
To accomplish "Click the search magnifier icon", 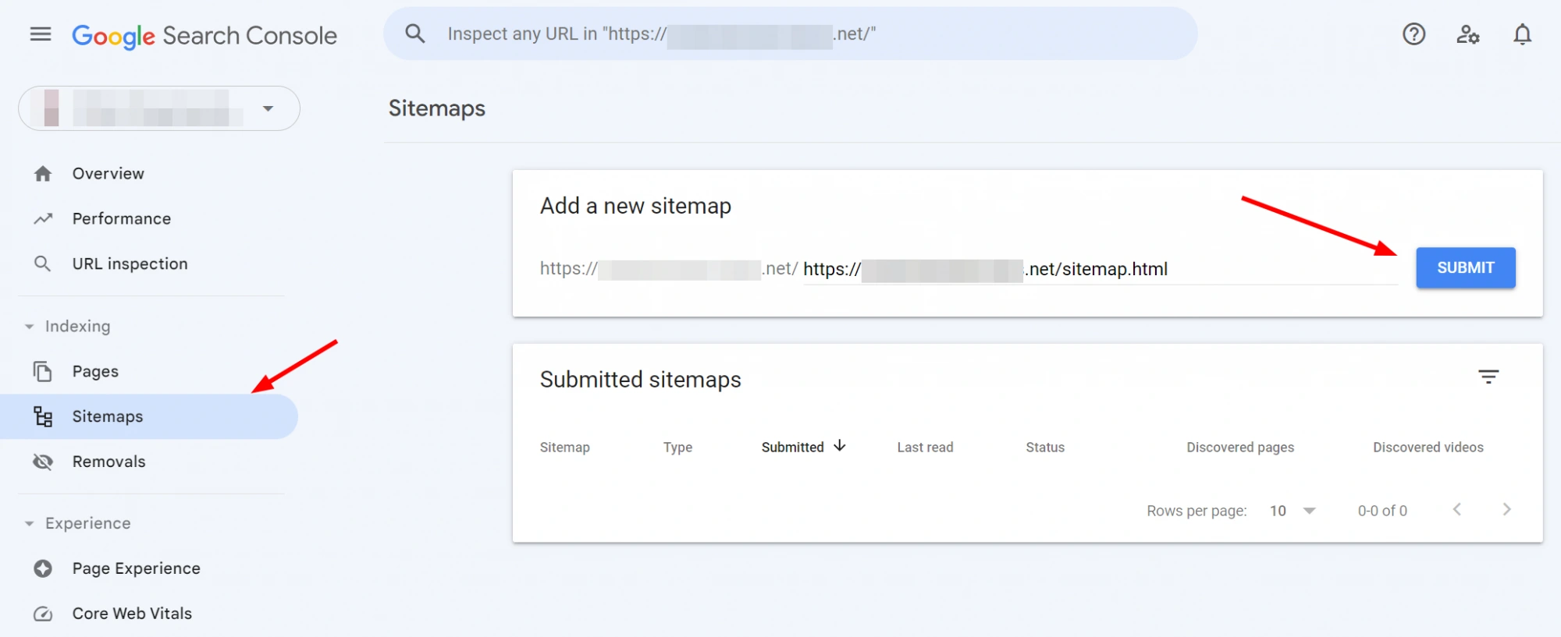I will 415,34.
